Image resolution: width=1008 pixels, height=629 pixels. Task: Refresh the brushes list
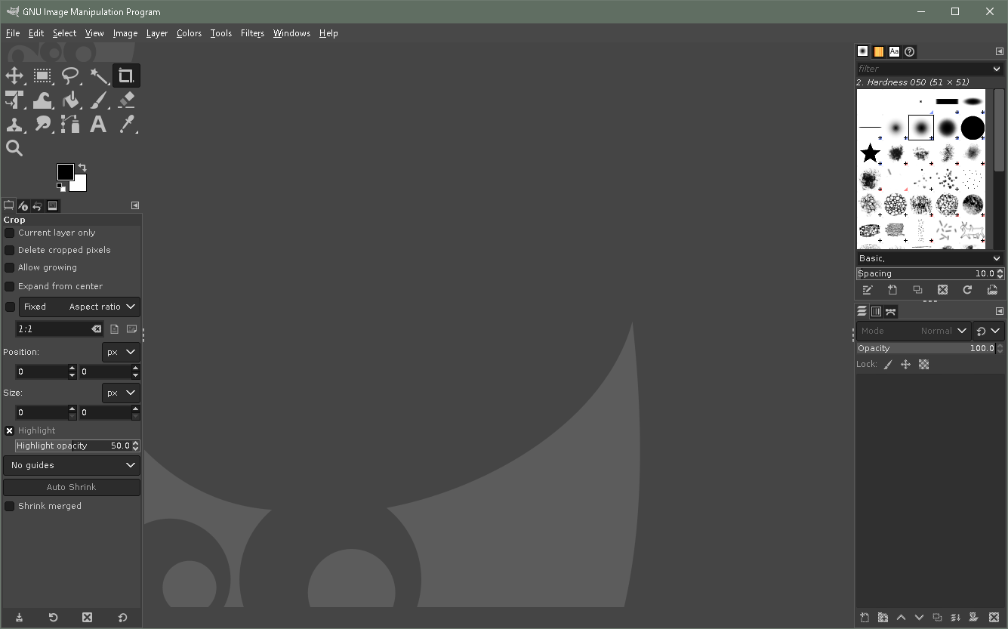[x=967, y=290]
